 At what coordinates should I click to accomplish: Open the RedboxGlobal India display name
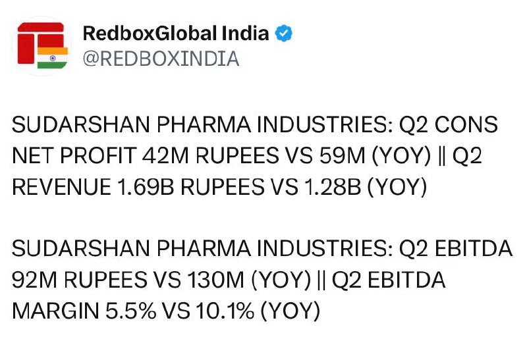(176, 34)
